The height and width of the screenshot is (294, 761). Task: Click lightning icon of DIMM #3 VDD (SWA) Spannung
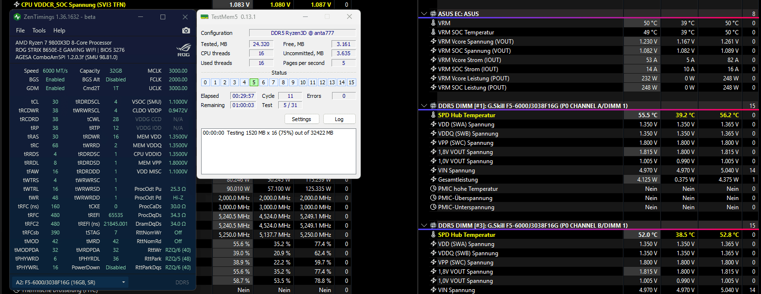pos(433,244)
